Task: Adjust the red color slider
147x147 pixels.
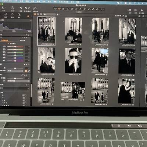Action: tap(15, 47)
